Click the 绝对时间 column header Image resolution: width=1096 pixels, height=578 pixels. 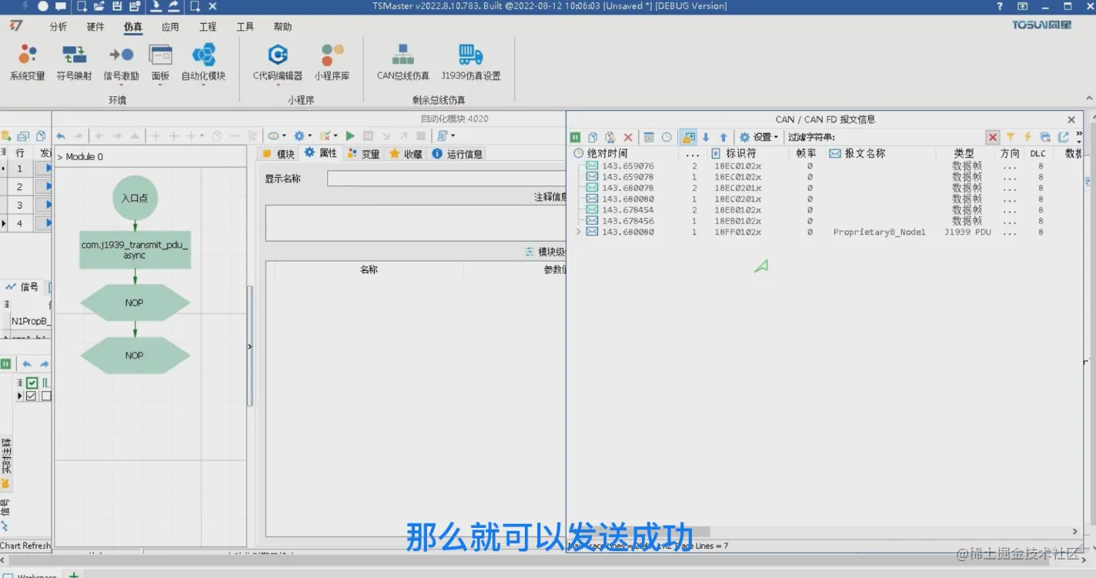607,153
